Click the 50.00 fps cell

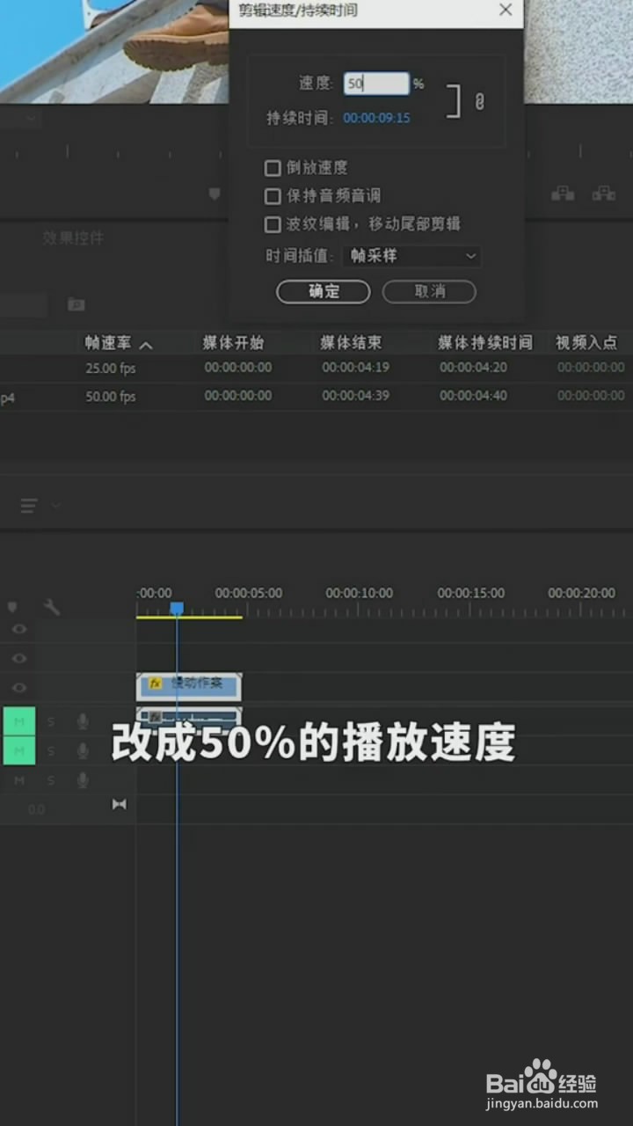click(x=111, y=397)
